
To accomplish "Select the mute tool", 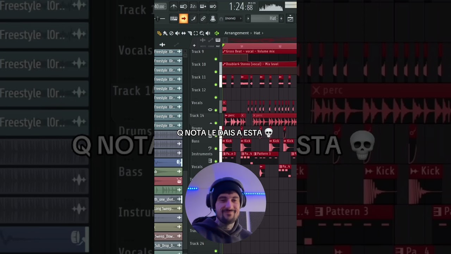I will pos(177,33).
